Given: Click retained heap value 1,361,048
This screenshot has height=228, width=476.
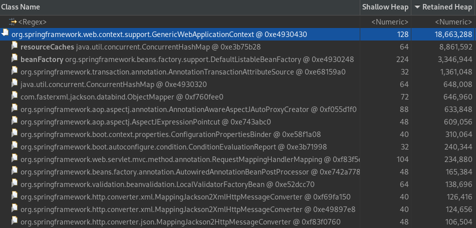Looking at the screenshot, I should tap(455, 72).
